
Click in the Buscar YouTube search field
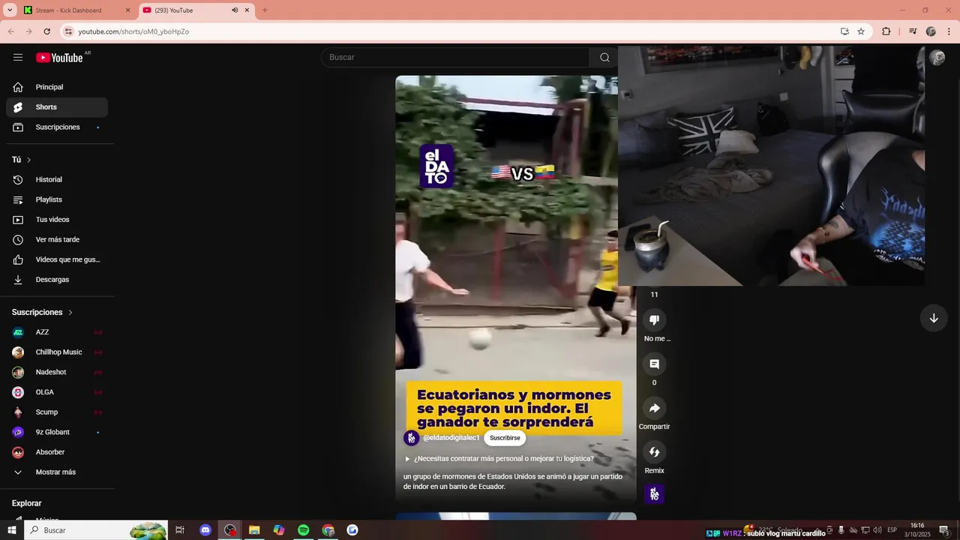point(455,58)
